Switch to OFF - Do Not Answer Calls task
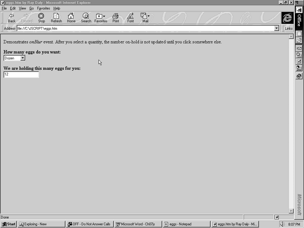Image resolution: width=304 pixels, height=228 pixels. (90, 224)
